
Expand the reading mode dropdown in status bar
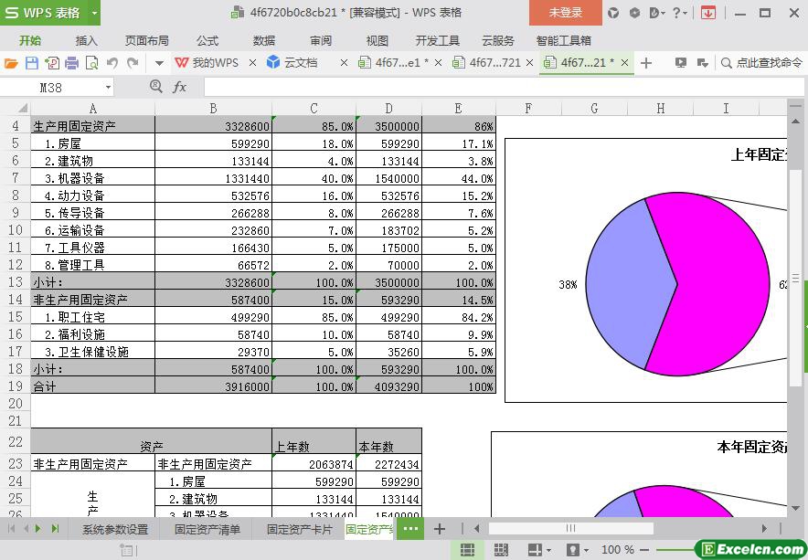(x=547, y=550)
